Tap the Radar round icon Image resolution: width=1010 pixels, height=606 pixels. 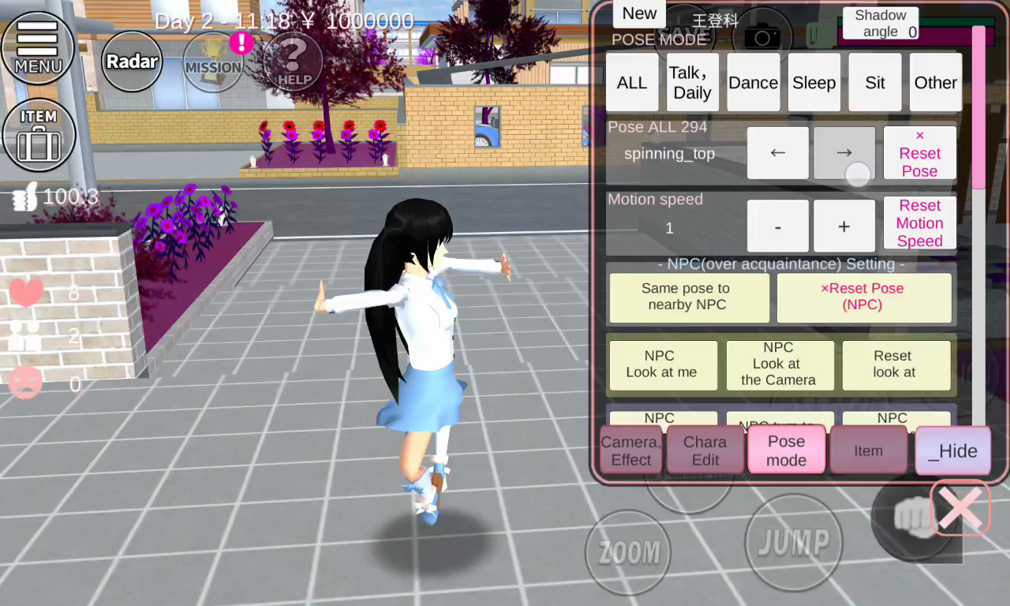point(132,62)
